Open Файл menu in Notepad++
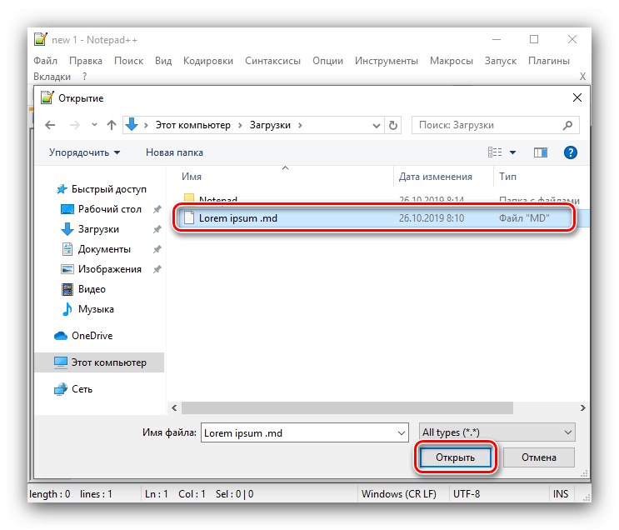This screenshot has width=619, height=530. [45, 61]
